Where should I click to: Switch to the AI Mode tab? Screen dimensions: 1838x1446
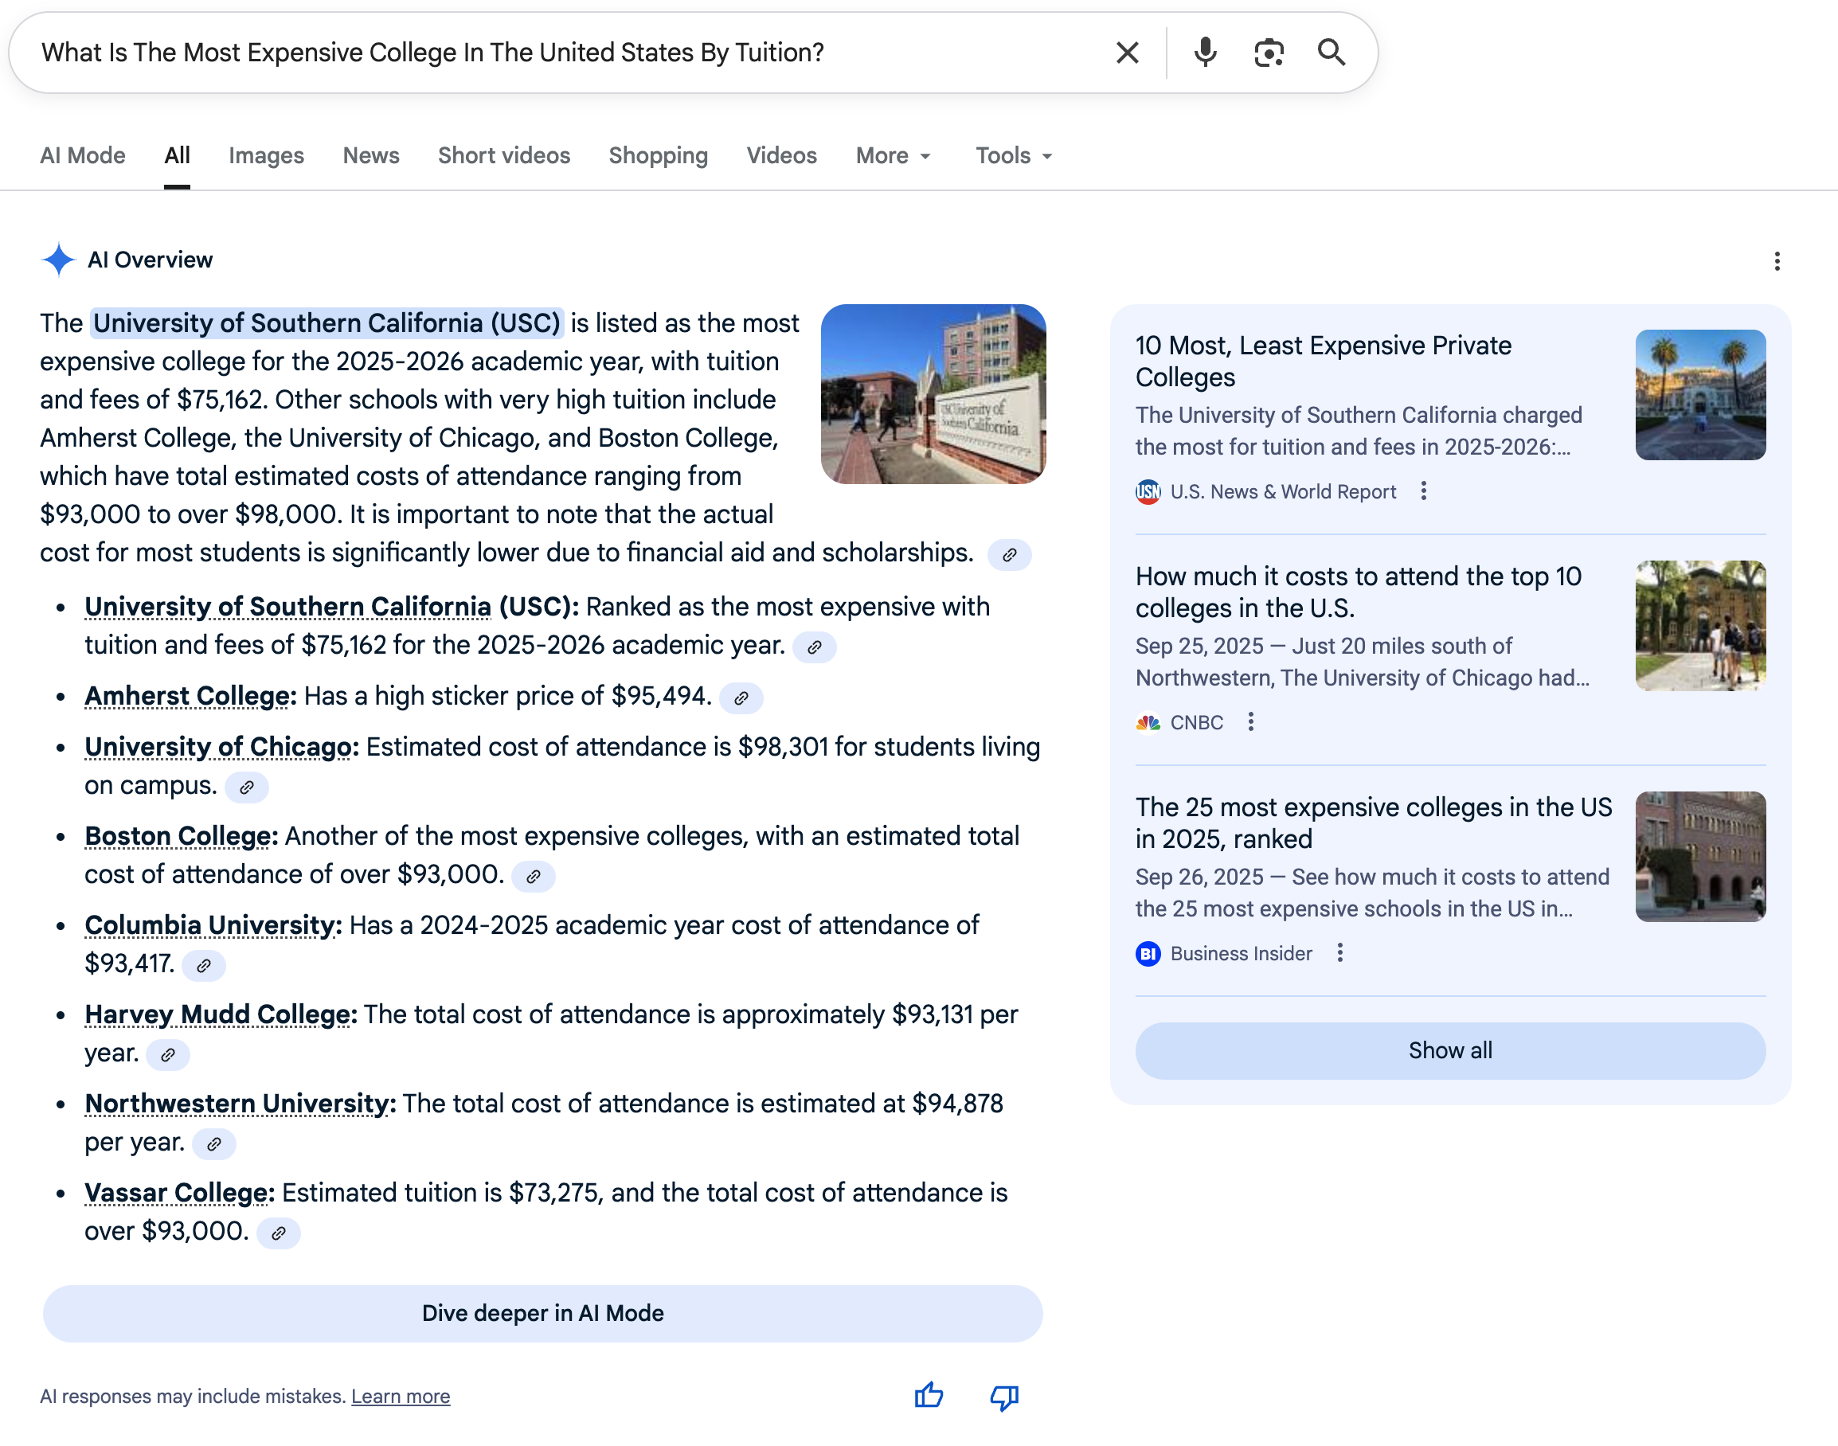[82, 156]
